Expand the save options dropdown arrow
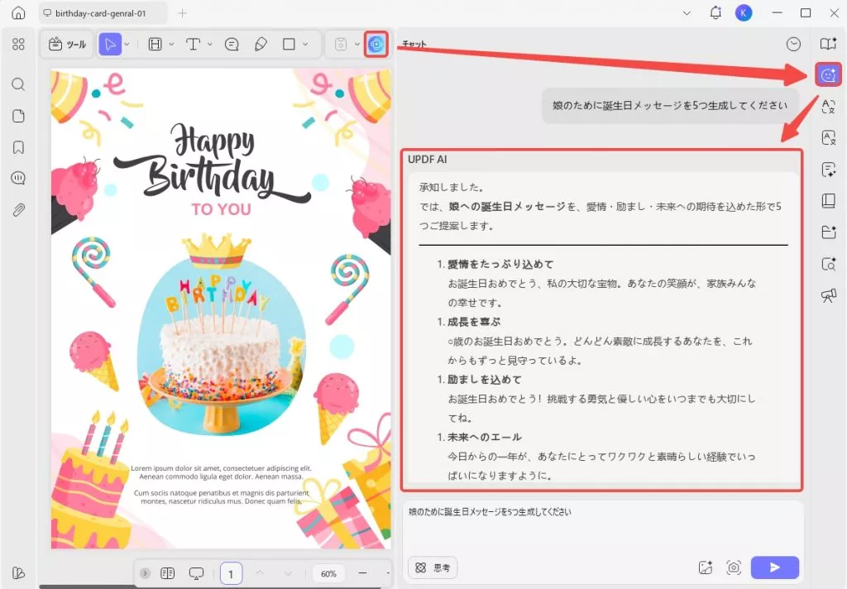This screenshot has width=847, height=589. click(357, 45)
